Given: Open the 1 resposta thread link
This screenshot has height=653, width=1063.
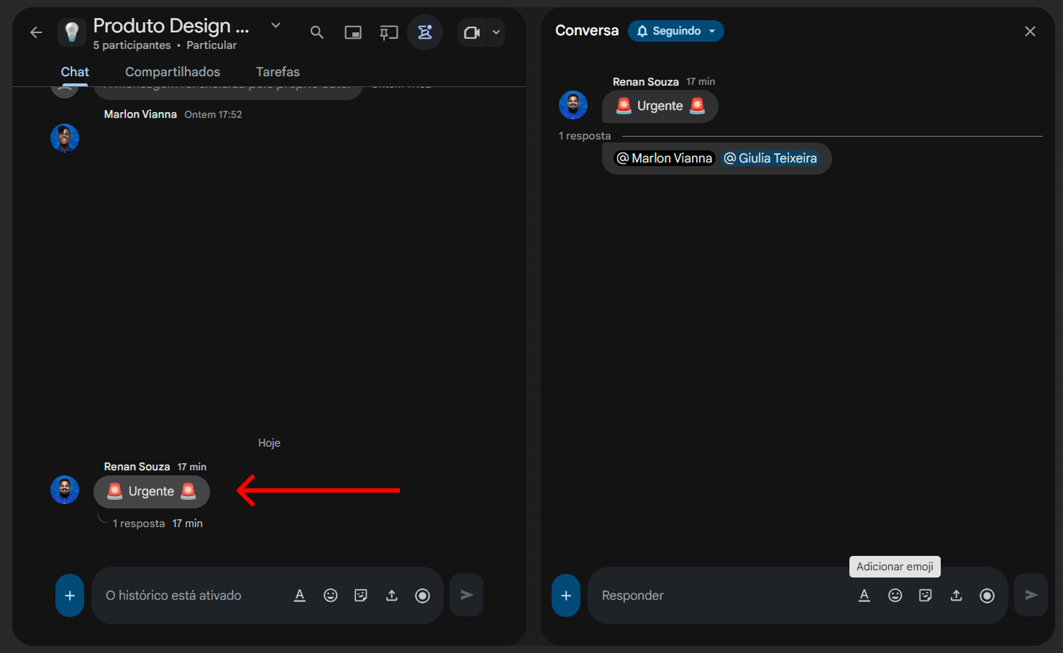Looking at the screenshot, I should coord(139,524).
